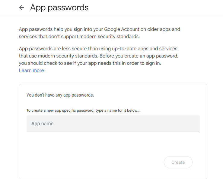Click the "To create a new app specific password" label
Viewport: 223px width, 191px height.
(60, 110)
